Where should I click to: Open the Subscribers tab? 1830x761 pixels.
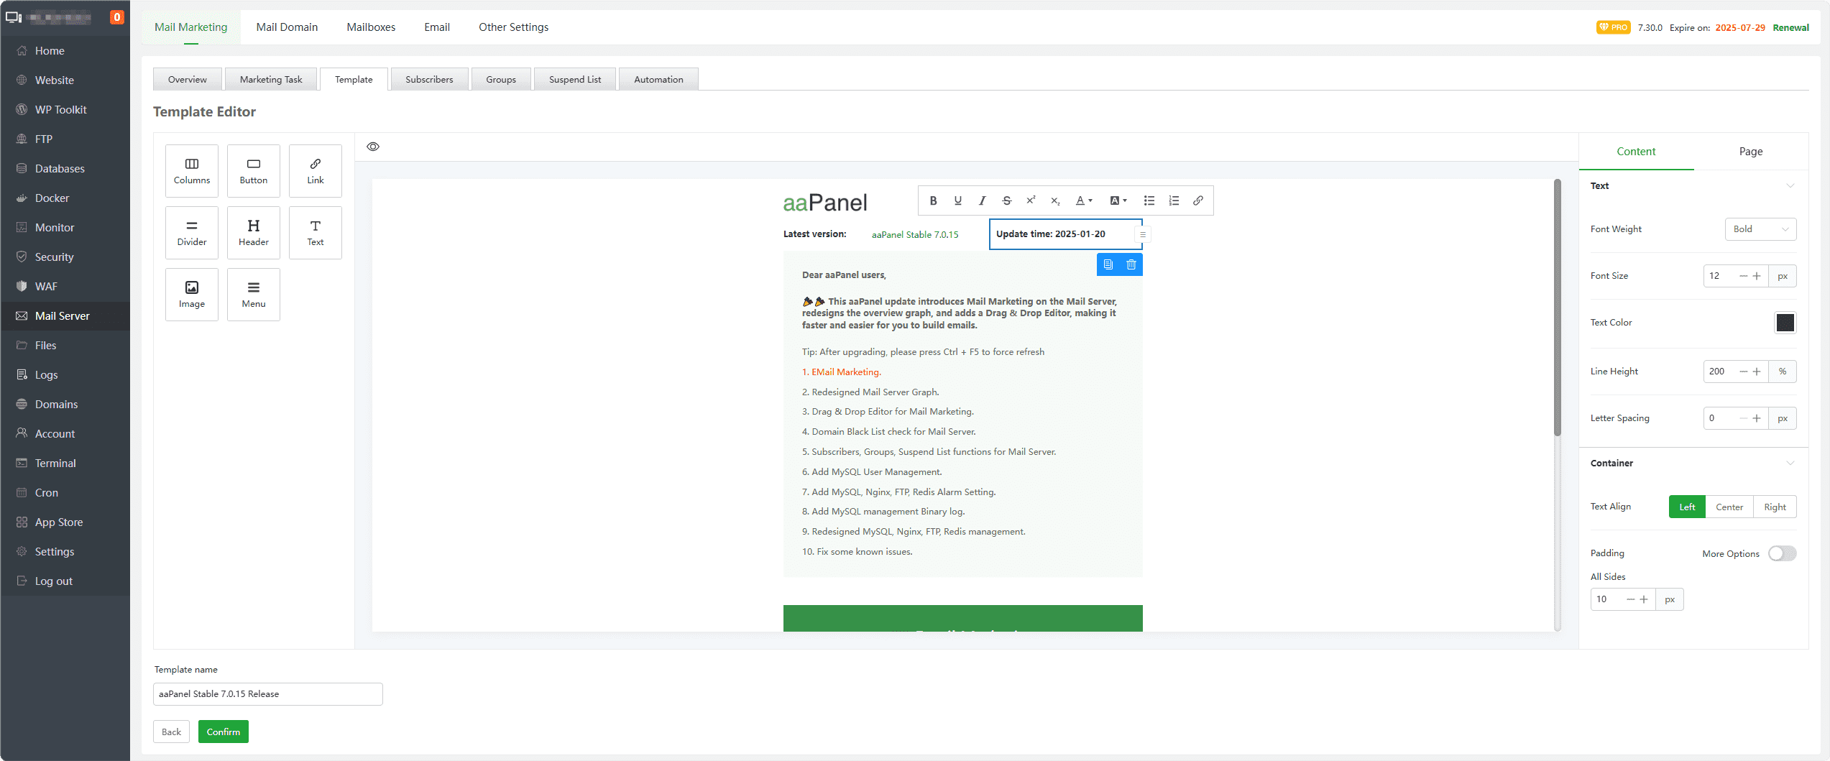point(429,79)
